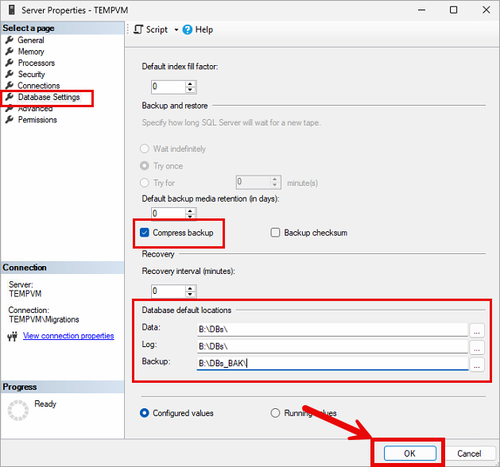Open Help via the question mark icon

click(188, 29)
